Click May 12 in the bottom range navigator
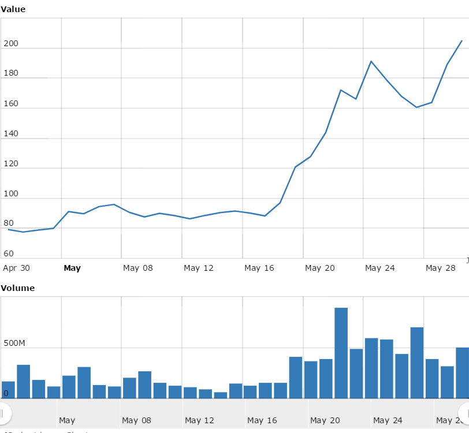 (x=200, y=420)
